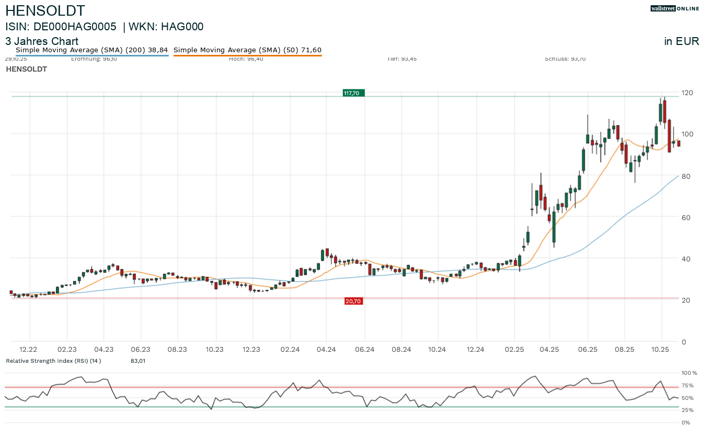
Task: Click the 120 price axis label
Action: 687,93
